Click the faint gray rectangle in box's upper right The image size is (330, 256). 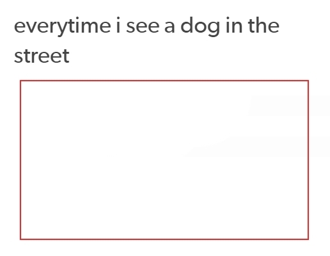pos(279,106)
